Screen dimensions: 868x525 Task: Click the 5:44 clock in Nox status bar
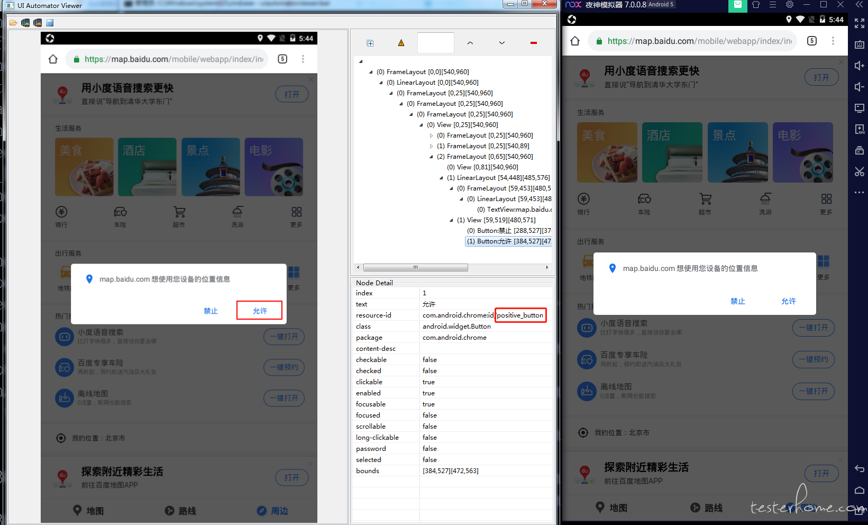pos(836,20)
